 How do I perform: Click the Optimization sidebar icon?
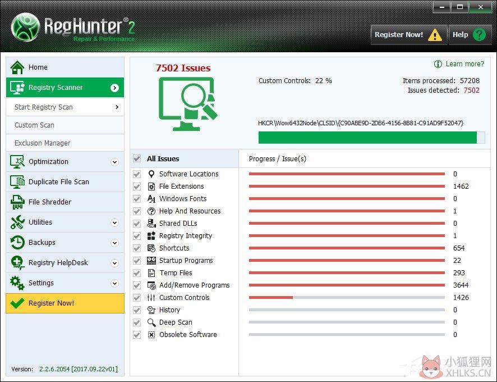point(17,162)
